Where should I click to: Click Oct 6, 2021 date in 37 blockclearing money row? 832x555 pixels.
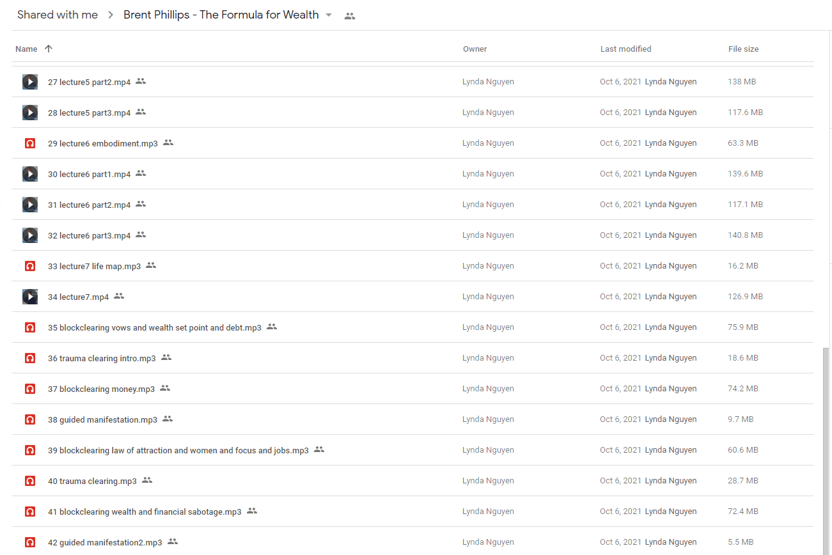click(620, 389)
